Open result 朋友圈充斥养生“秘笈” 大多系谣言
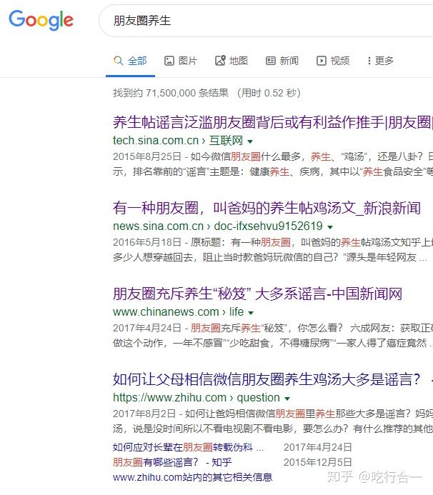The image size is (433, 495). pos(257,294)
